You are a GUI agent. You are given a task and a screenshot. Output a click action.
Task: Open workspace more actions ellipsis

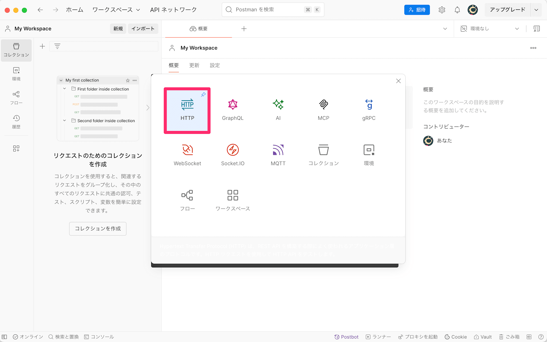click(533, 48)
